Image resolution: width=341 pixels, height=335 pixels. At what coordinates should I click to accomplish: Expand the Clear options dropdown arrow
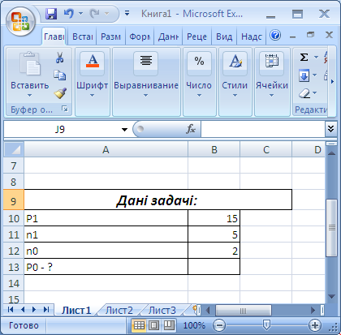(x=314, y=92)
